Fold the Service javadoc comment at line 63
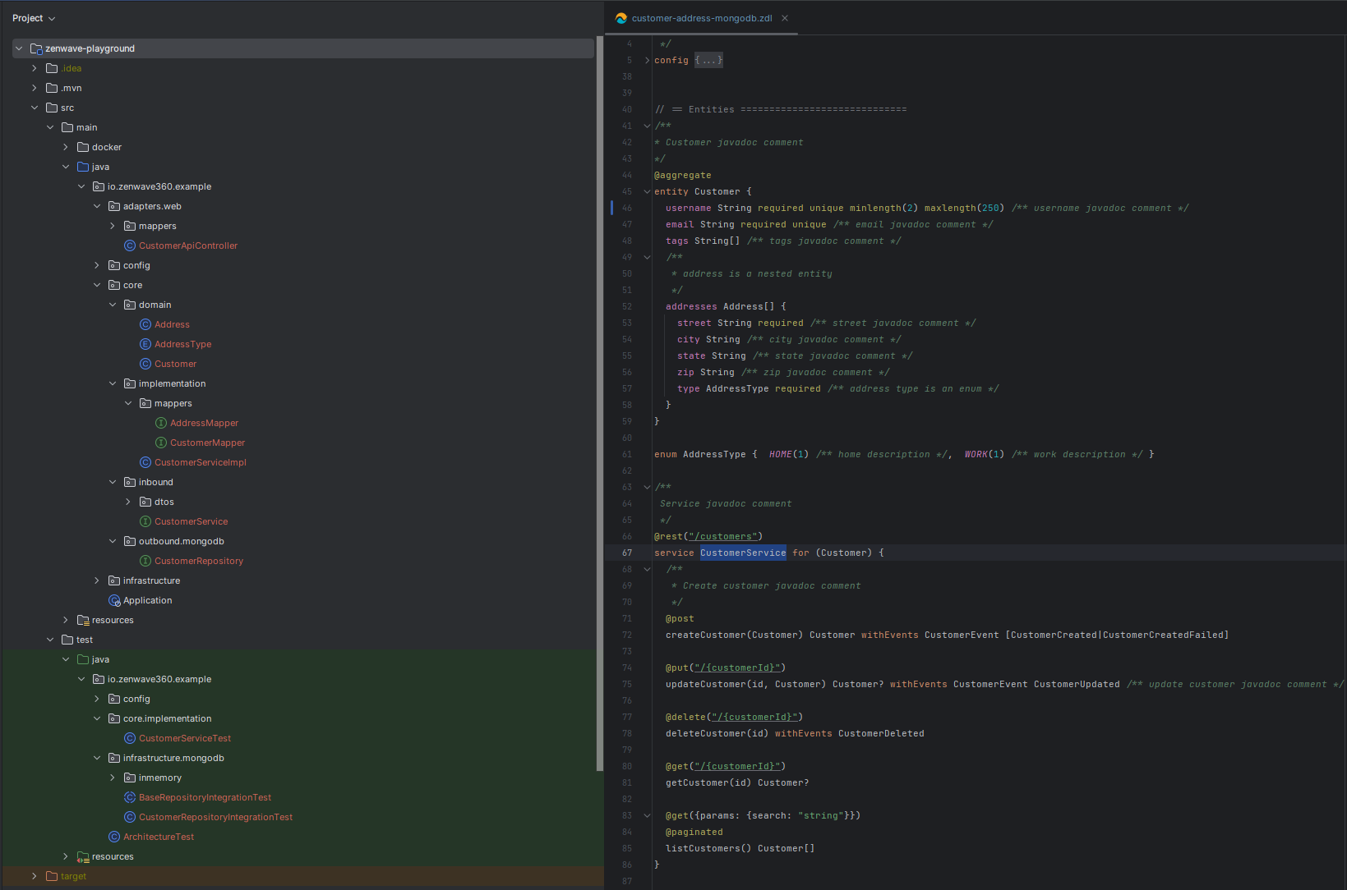Screen dimensions: 1347x890 click(647, 487)
